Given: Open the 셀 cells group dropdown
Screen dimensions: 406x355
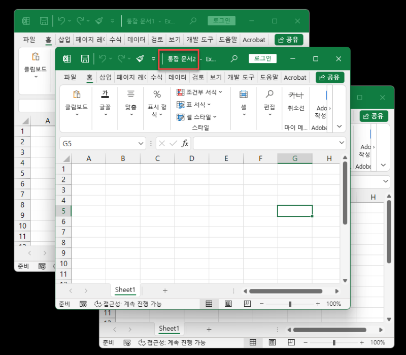Looking at the screenshot, I should (244, 103).
